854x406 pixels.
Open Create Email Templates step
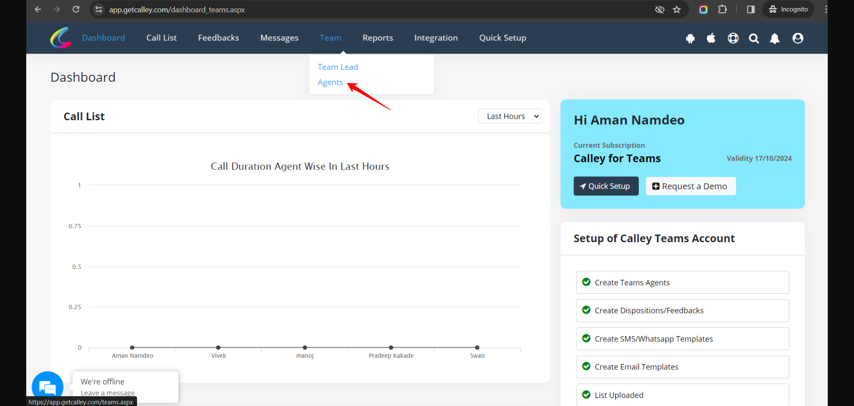[682, 367]
